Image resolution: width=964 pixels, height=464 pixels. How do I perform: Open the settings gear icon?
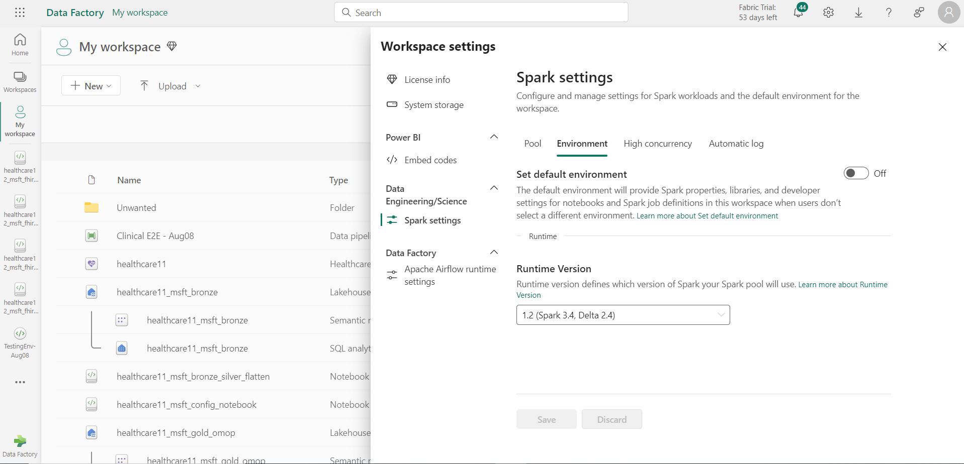coord(828,13)
